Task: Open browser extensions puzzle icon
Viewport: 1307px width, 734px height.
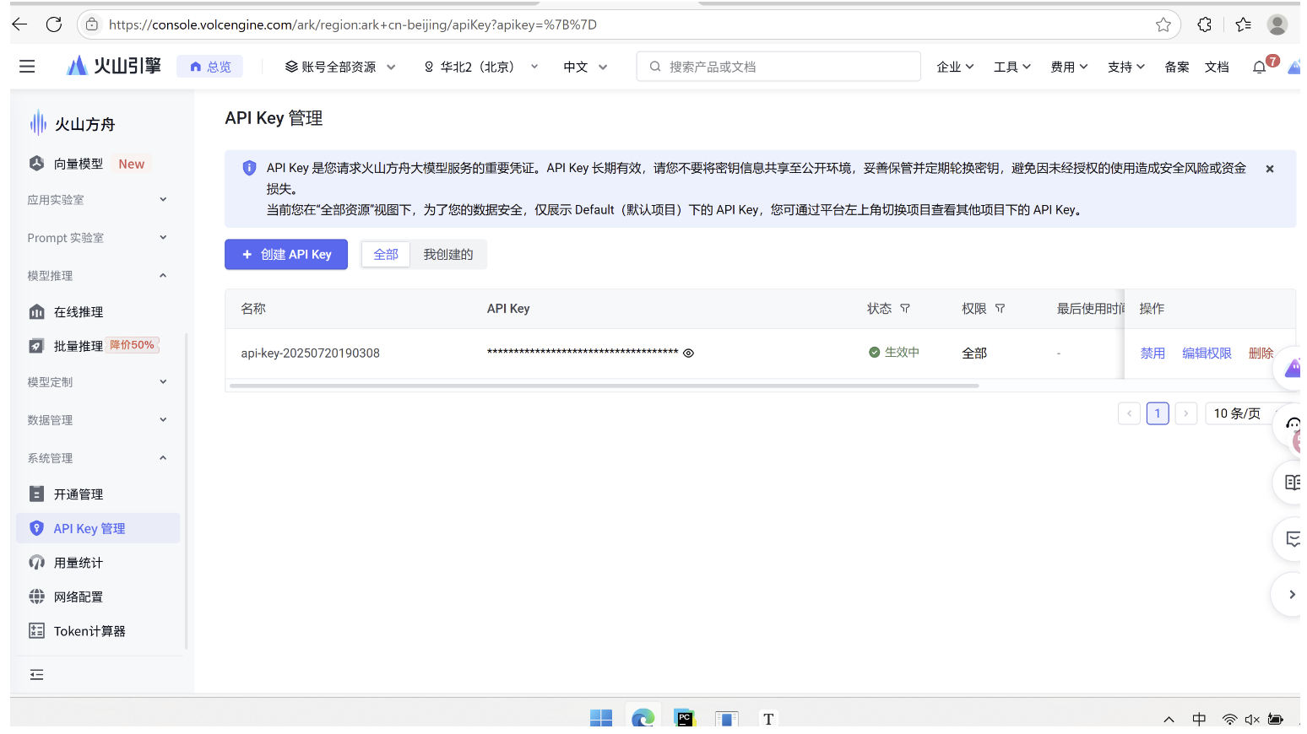Action: pyautogui.click(x=1205, y=24)
